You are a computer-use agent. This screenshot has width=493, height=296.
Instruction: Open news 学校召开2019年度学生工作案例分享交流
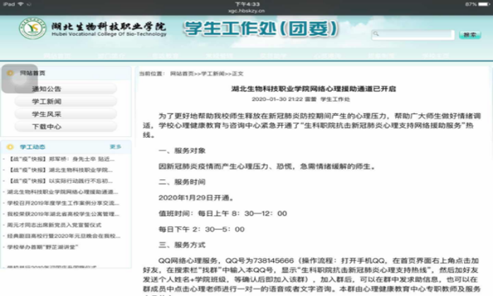(x=63, y=203)
